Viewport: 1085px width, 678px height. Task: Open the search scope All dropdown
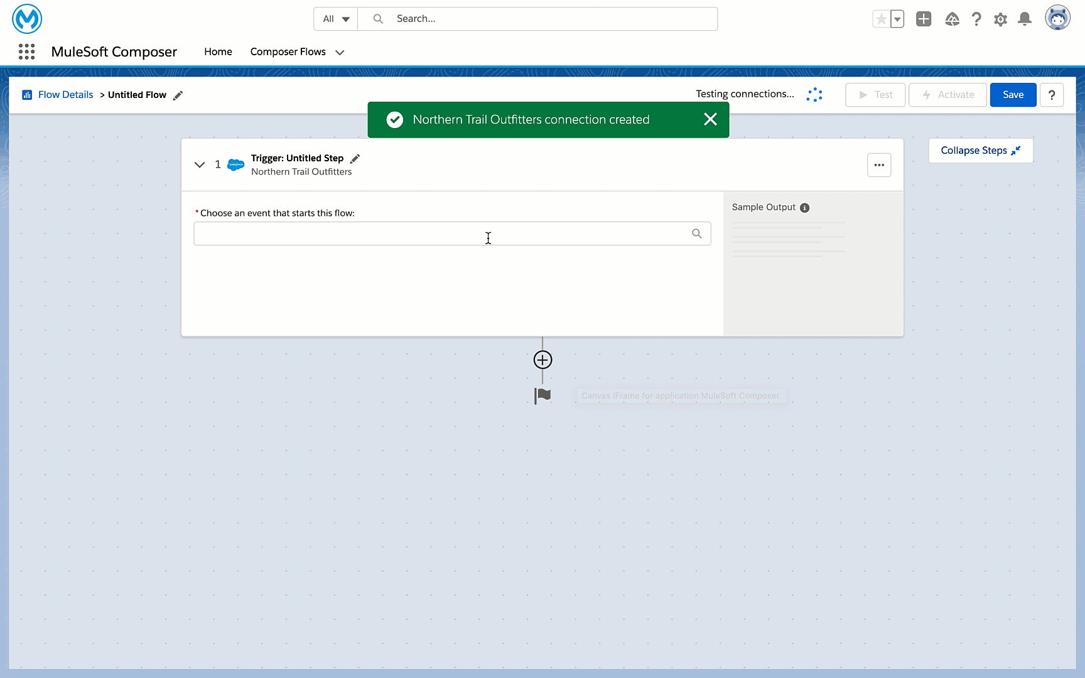tap(336, 19)
